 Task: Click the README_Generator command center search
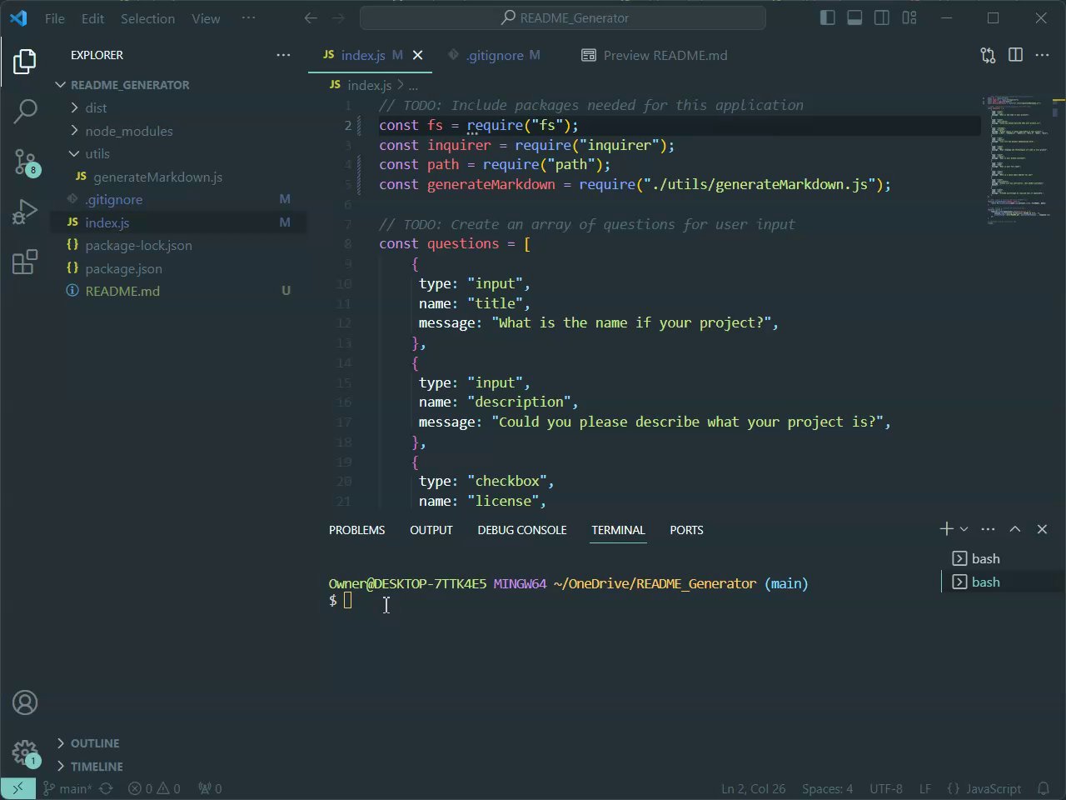tap(563, 17)
